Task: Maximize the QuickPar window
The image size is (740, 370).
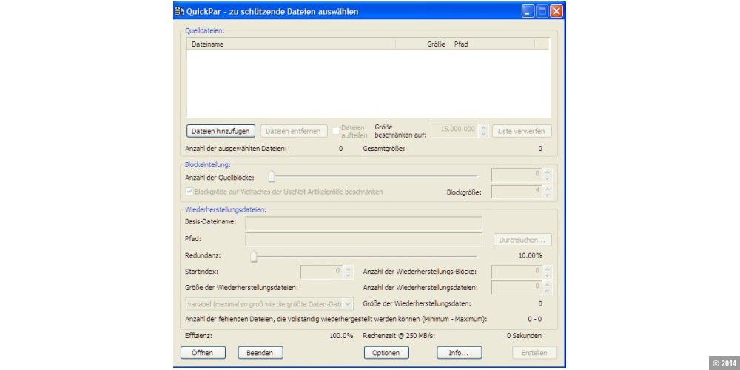Action: [x=542, y=12]
